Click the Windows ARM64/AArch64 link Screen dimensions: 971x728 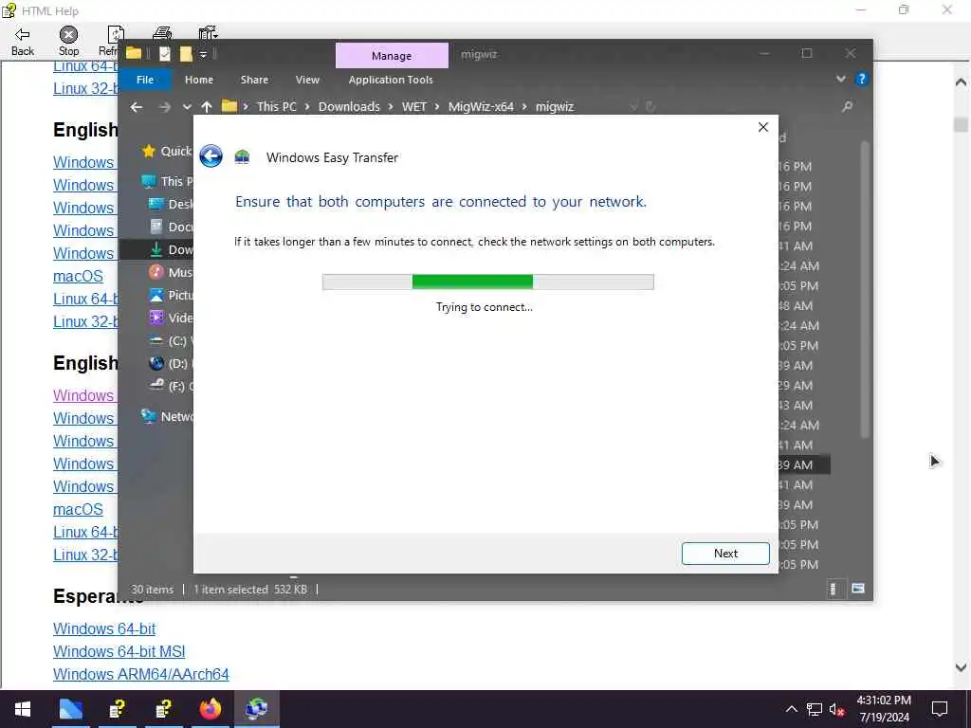pos(141,674)
